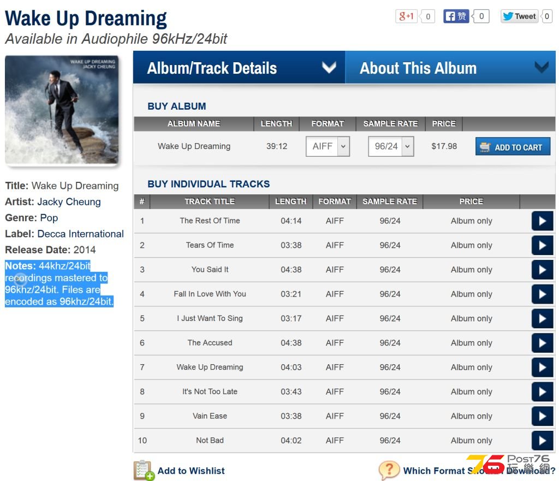Click track title Fall In Love With You
Viewport: 559px width, 481px height.
[x=210, y=294]
